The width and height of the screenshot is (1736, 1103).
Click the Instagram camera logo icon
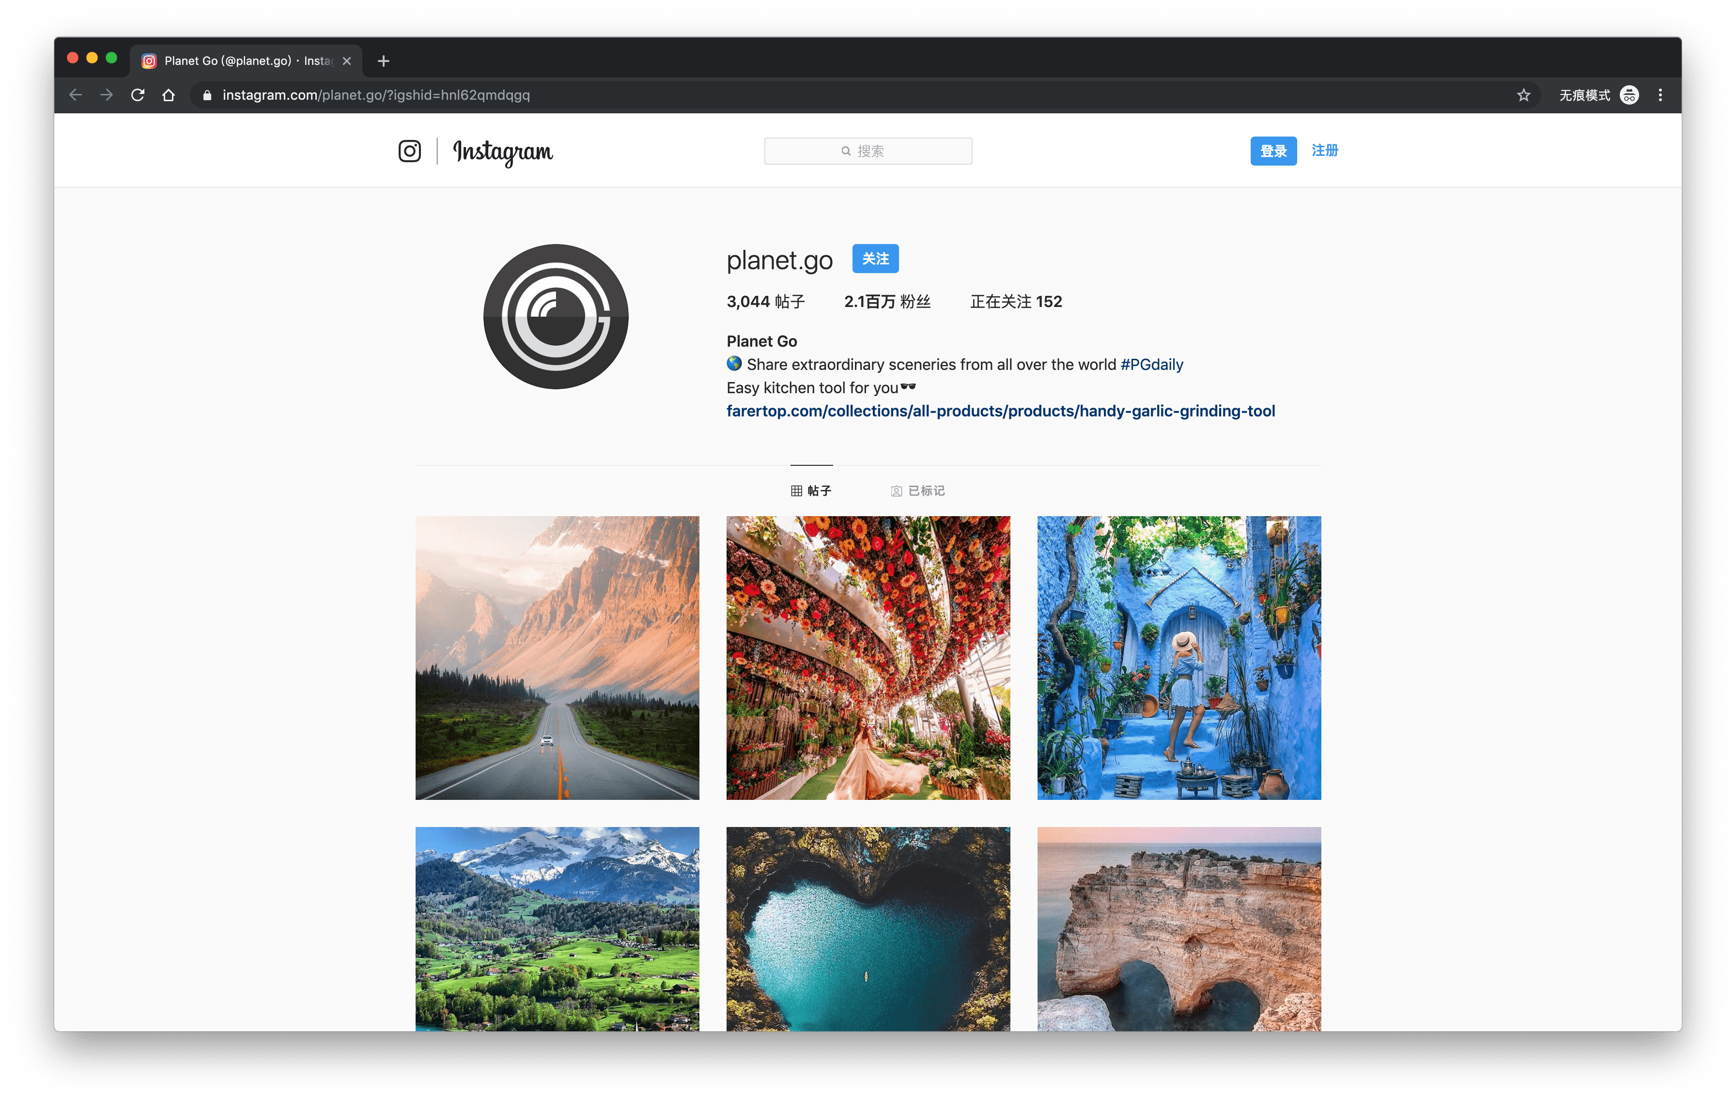coord(409,151)
